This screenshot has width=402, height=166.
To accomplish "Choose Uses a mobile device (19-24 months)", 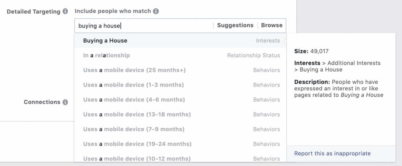I will pyautogui.click(x=181, y=144).
